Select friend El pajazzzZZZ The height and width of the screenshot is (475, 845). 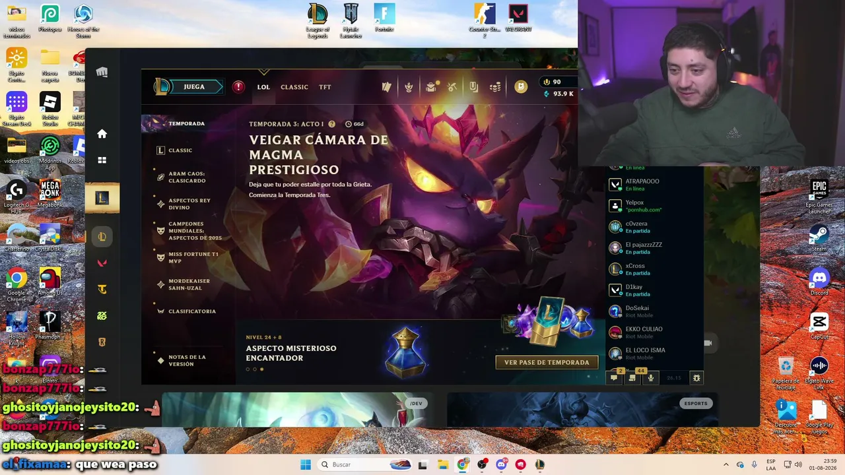654,248
